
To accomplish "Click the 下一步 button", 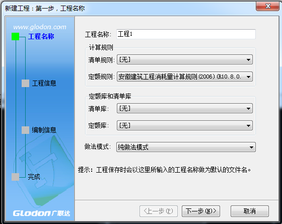I will coord(201,211).
